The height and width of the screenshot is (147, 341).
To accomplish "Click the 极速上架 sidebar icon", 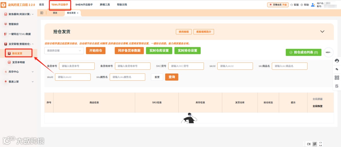I will click(x=6, y=82).
